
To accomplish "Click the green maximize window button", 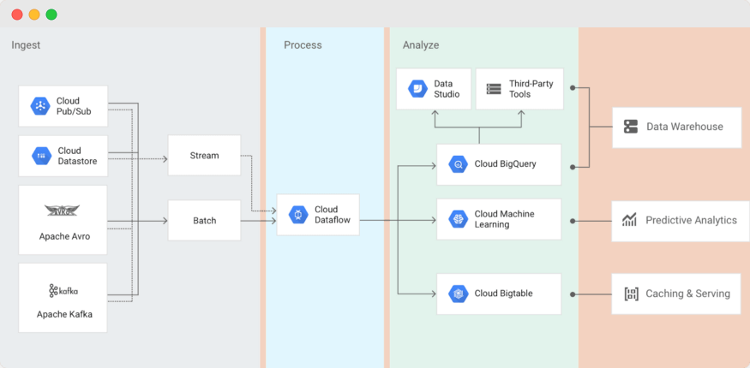I will [x=51, y=15].
